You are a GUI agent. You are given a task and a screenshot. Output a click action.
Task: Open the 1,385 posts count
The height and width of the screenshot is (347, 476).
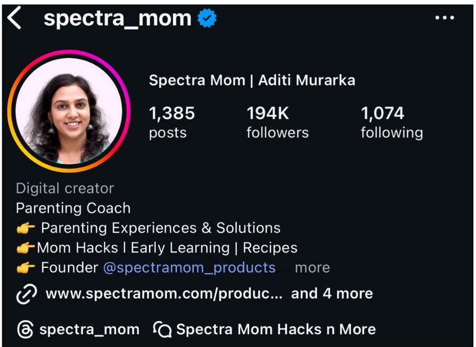(171, 122)
